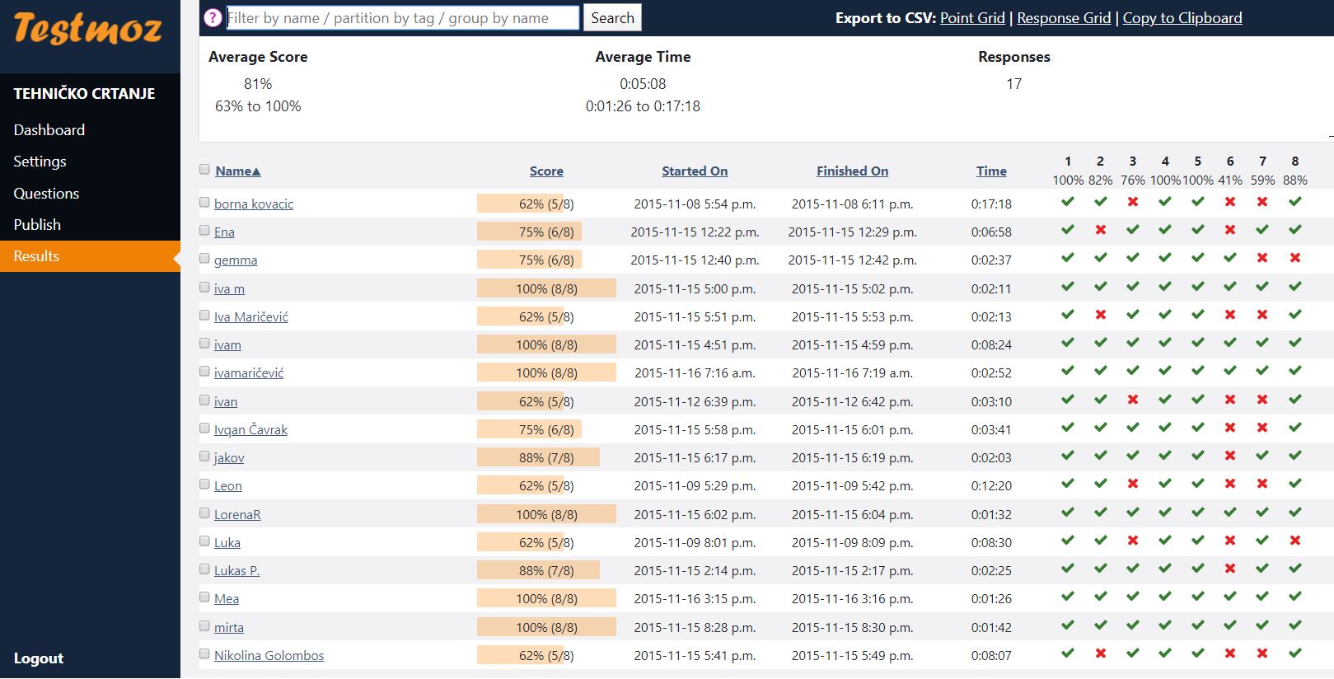Check the box for Ena
Image resolution: width=1334 pixels, height=679 pixels.
204,231
